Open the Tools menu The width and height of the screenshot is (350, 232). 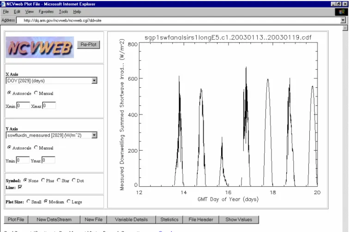[x=63, y=12]
